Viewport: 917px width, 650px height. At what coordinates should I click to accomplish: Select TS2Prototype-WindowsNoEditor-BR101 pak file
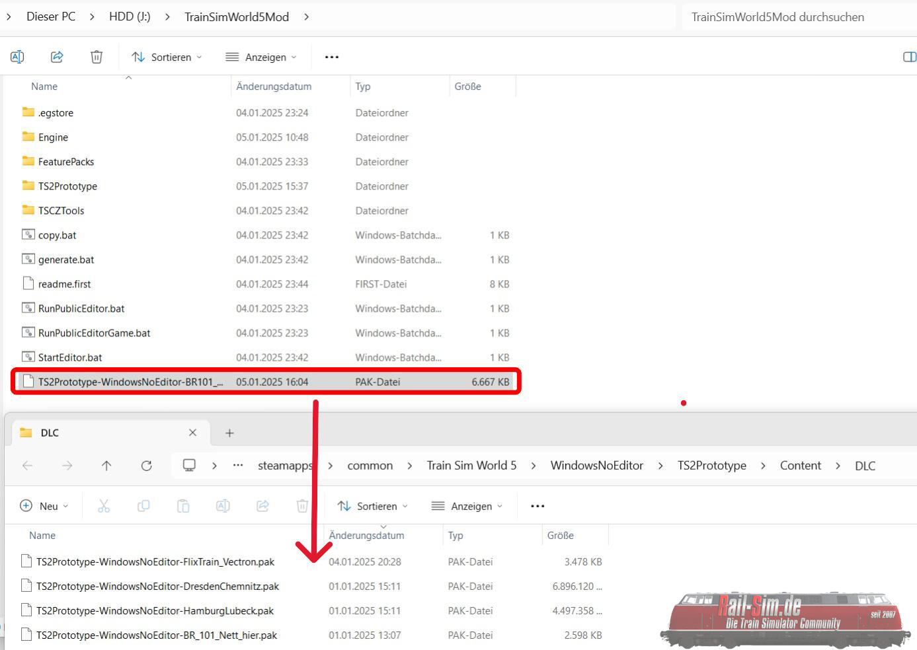pyautogui.click(x=266, y=382)
